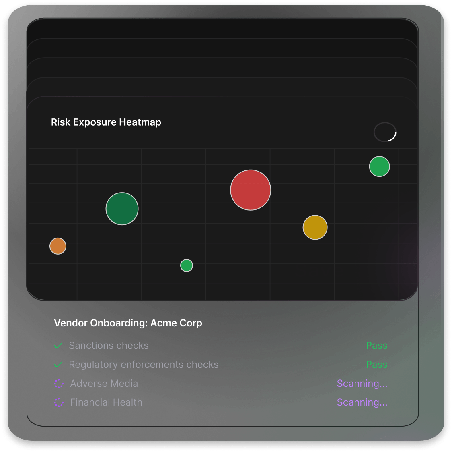Image resolution: width=452 pixels, height=452 pixels.
Task: Expand the Financial Health check details
Action: pyautogui.click(x=106, y=402)
